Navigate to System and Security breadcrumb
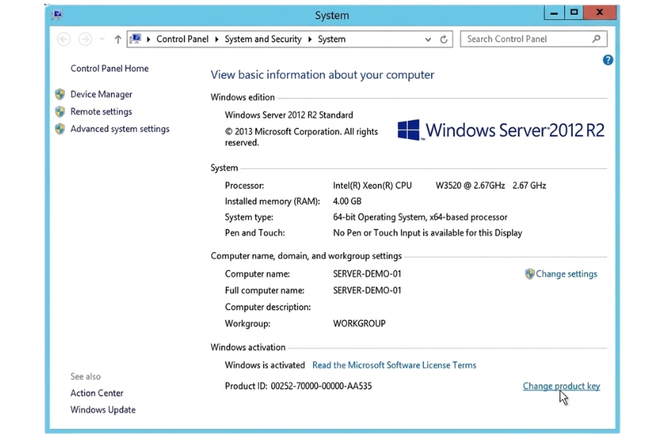The image size is (662, 441). (263, 39)
